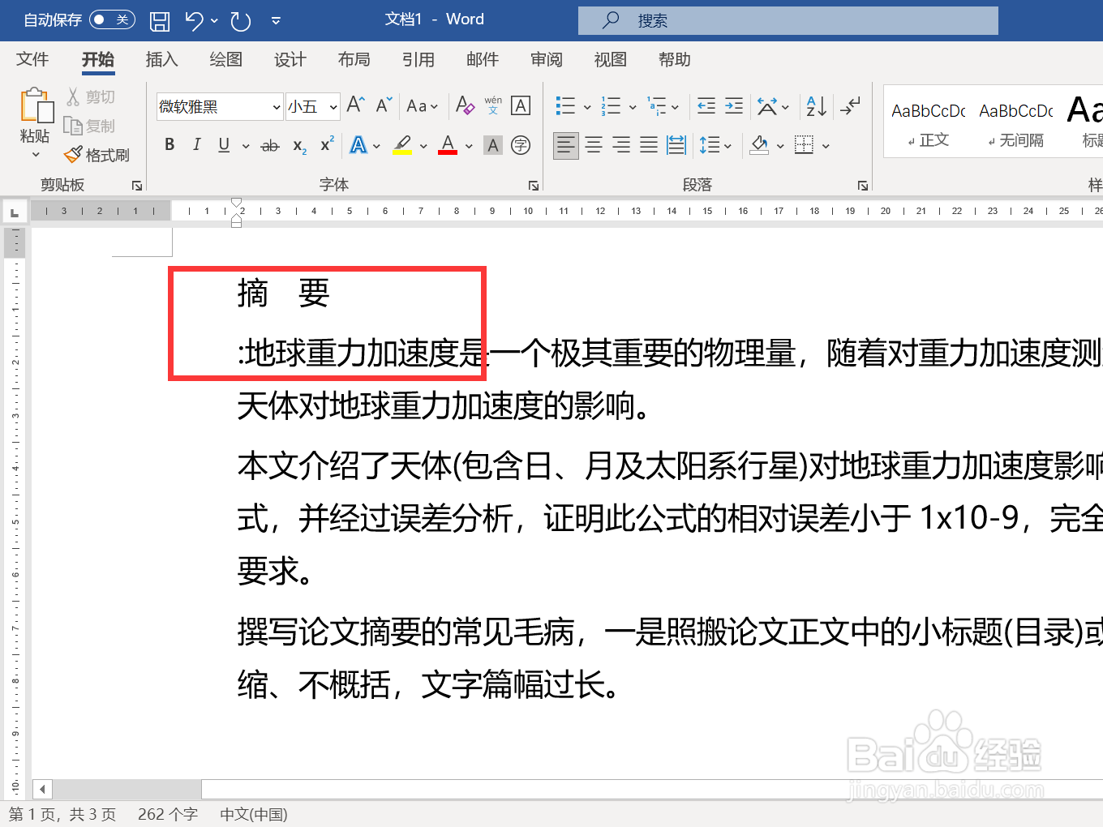Apply strikethrough to text
1103x827 pixels.
270,144
